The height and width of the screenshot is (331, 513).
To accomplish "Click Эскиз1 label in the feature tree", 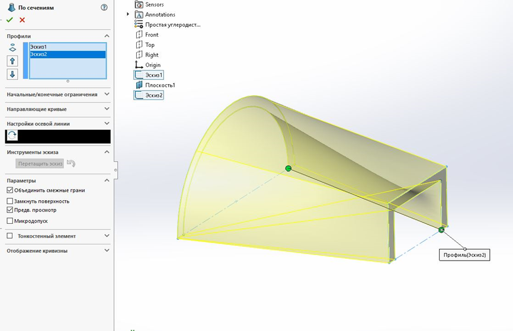I will [154, 75].
